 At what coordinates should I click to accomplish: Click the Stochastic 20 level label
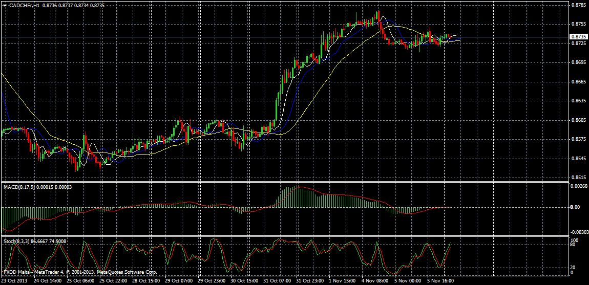[574, 267]
